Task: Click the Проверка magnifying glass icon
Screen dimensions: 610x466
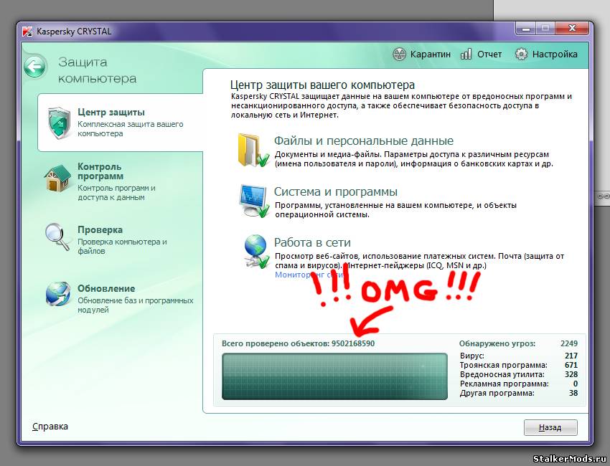Action: tap(57, 237)
